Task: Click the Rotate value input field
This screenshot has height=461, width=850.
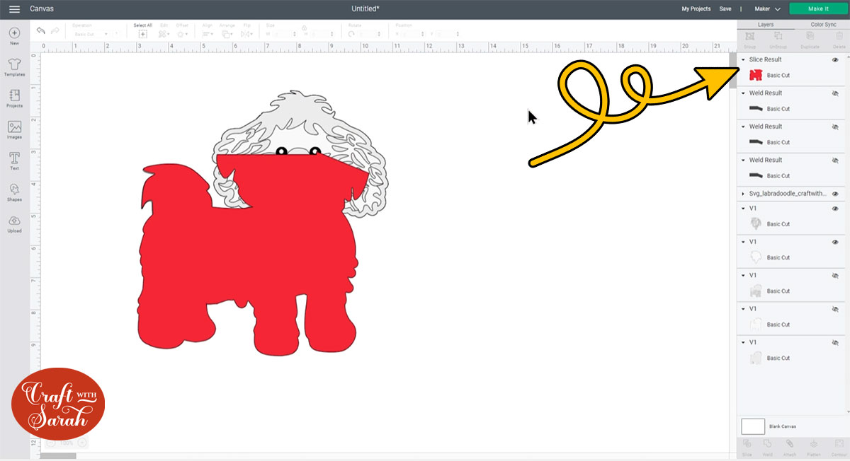Action: (x=369, y=34)
